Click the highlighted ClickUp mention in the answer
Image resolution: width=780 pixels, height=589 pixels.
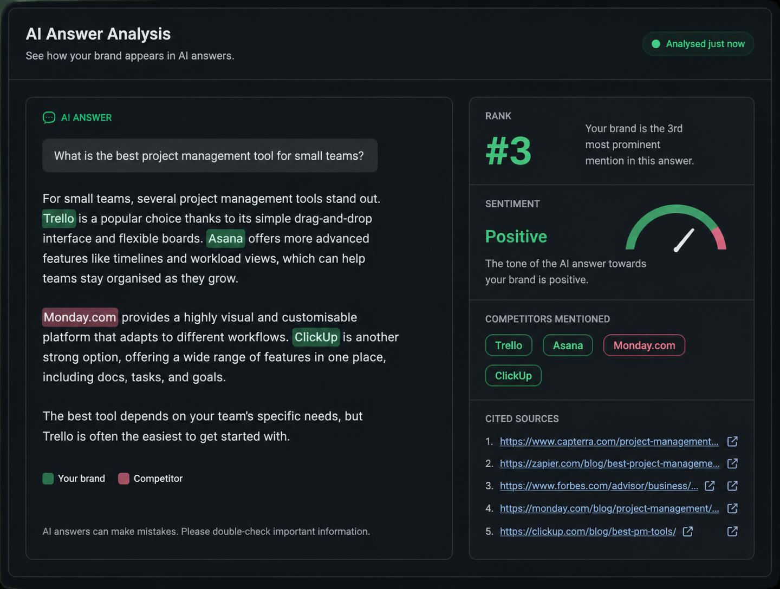pos(316,337)
